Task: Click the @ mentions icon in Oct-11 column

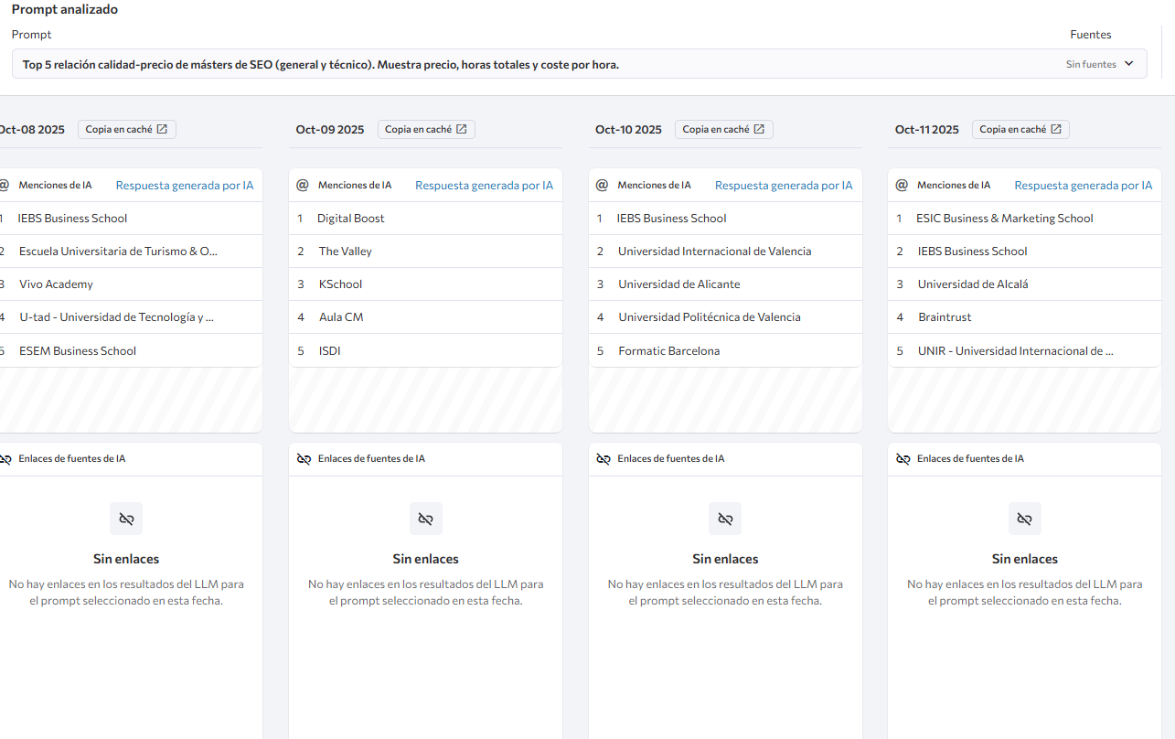Action: [x=902, y=186]
